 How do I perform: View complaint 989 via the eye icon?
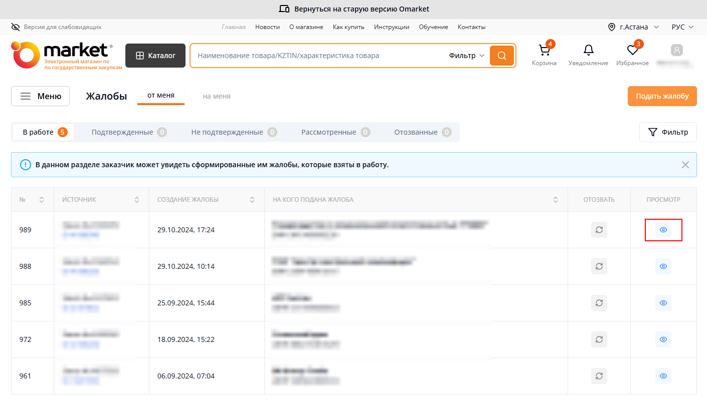[x=663, y=230]
